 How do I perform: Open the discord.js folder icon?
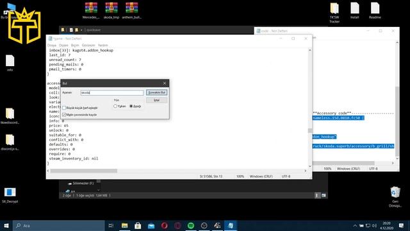(10, 142)
